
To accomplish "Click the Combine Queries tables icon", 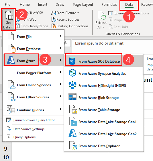I will point(11,110).
